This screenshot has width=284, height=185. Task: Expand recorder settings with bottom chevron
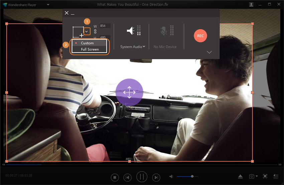[x=209, y=52]
